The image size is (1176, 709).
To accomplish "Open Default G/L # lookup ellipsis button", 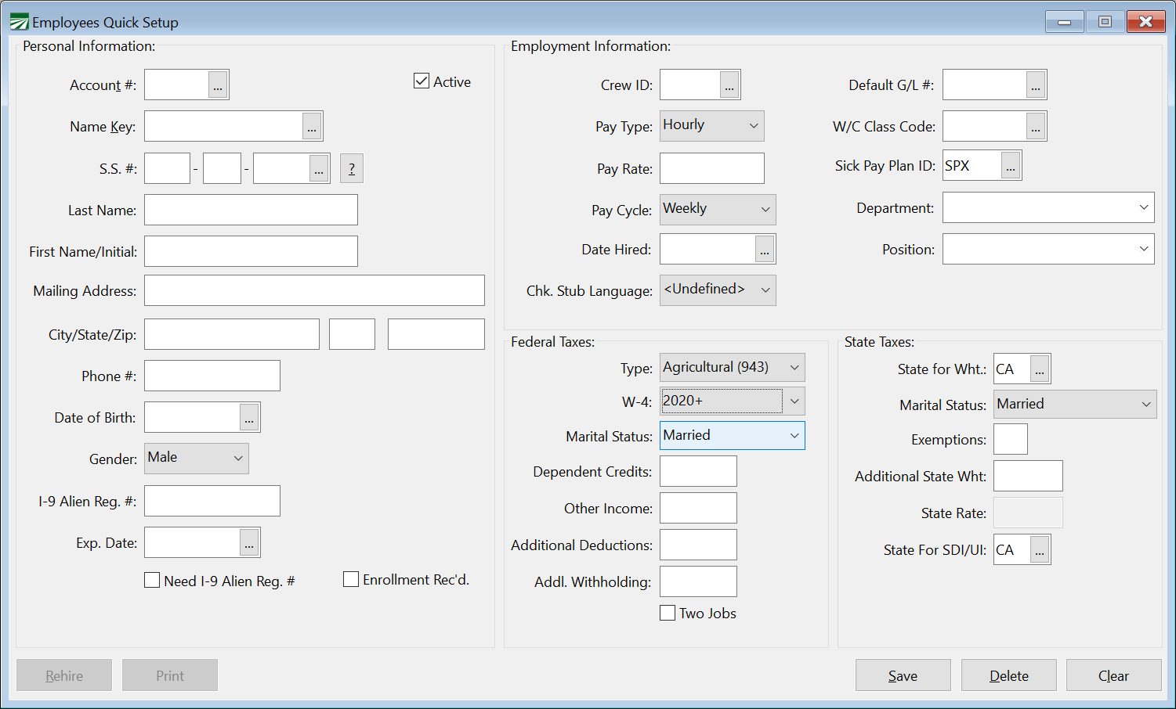I will pyautogui.click(x=1036, y=85).
